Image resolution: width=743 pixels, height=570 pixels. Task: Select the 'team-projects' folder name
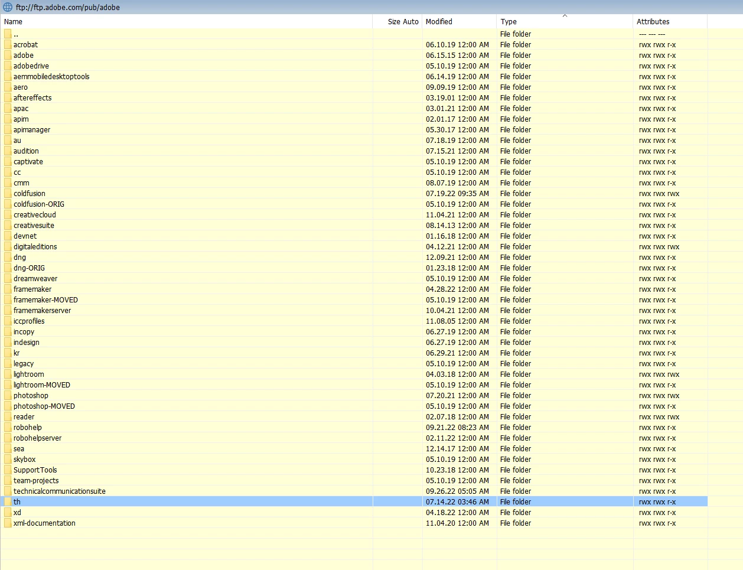click(36, 480)
